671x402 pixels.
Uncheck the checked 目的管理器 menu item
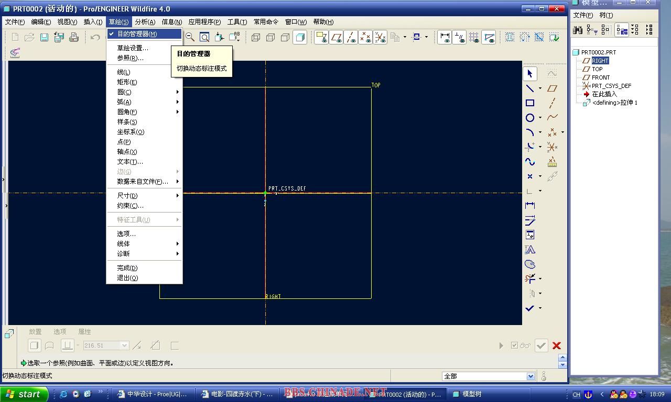pyautogui.click(x=144, y=34)
